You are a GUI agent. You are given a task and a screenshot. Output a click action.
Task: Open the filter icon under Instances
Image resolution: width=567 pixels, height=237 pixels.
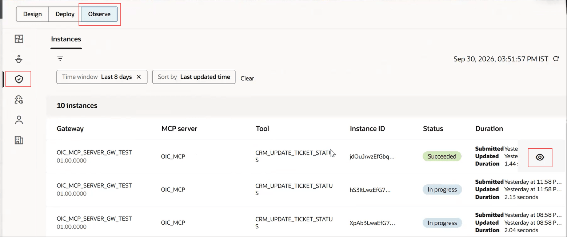click(x=60, y=58)
